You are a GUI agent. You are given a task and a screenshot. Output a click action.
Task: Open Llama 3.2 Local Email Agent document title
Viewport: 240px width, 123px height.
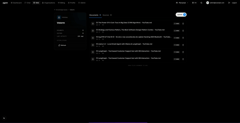point(124,44)
